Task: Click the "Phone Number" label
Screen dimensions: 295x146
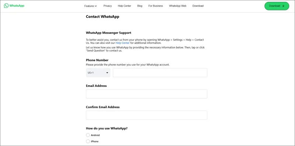Action: coord(97,60)
